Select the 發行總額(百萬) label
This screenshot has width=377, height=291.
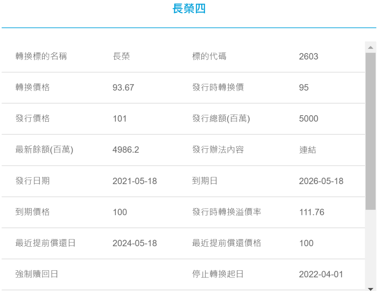[221, 118]
